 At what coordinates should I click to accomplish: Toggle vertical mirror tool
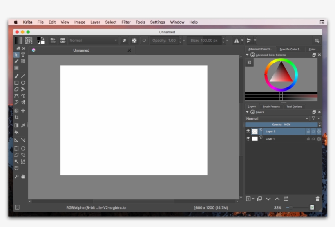click(x=249, y=40)
